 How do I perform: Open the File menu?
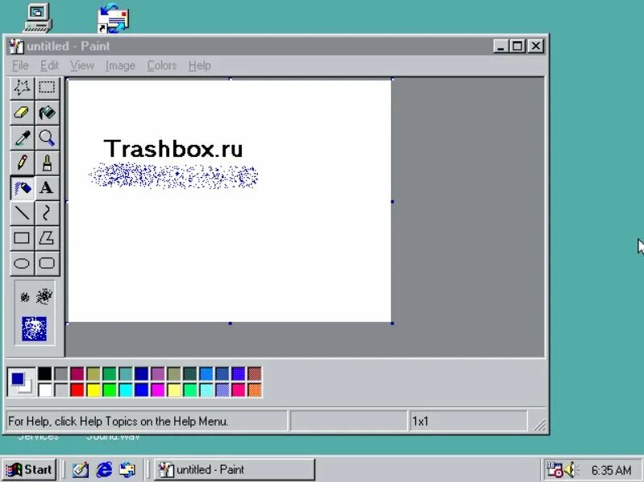(x=20, y=65)
